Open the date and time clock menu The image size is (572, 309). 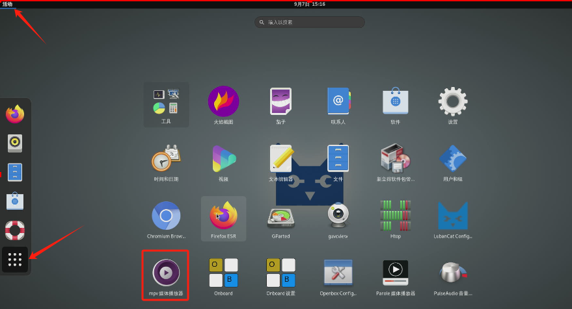coord(309,4)
